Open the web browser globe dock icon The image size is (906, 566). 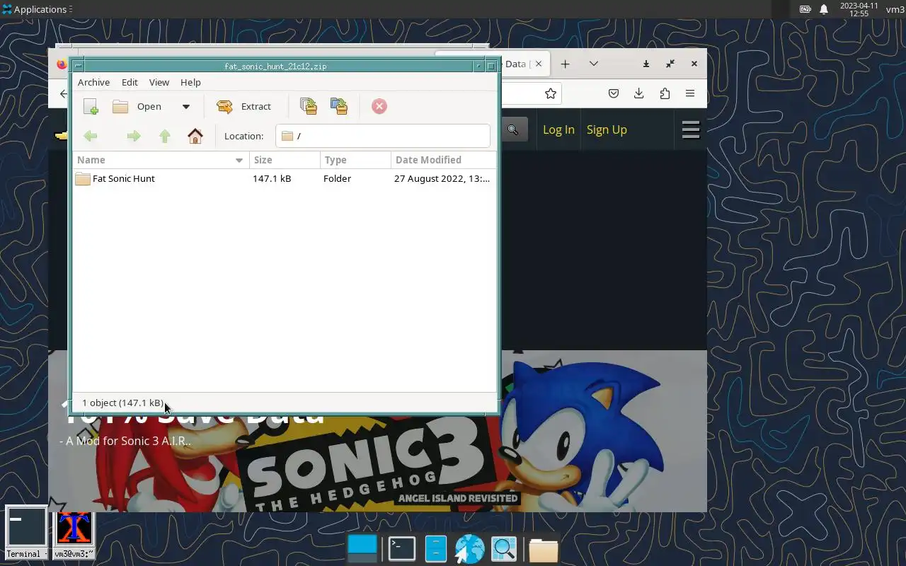point(469,548)
